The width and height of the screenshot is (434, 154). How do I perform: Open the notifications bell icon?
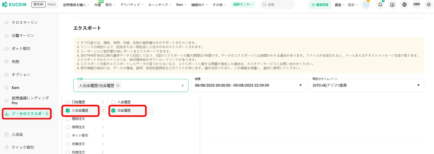[380, 5]
